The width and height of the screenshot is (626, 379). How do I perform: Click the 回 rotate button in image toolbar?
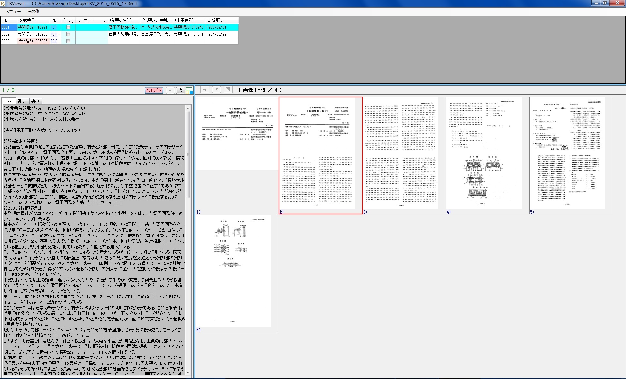click(228, 90)
